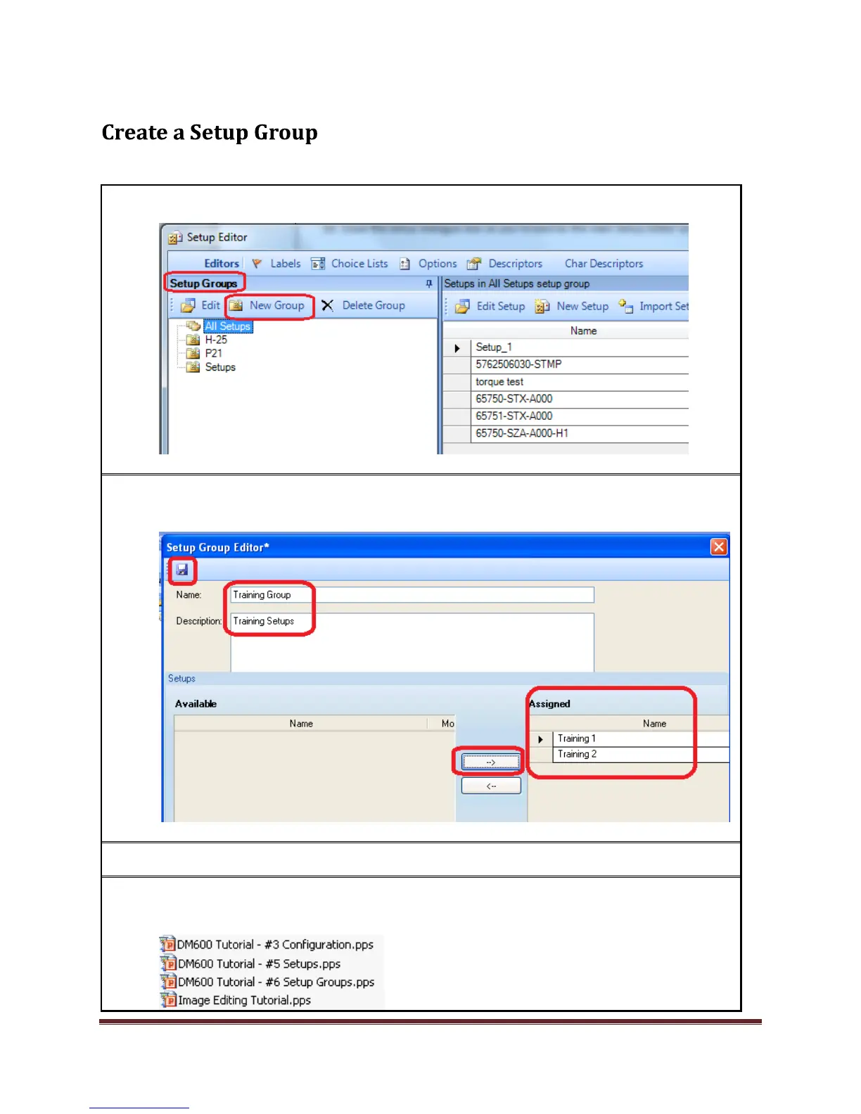Viewport: 861px width, 1114px height.
Task: Select All Setups in the tree
Action: tap(228, 326)
